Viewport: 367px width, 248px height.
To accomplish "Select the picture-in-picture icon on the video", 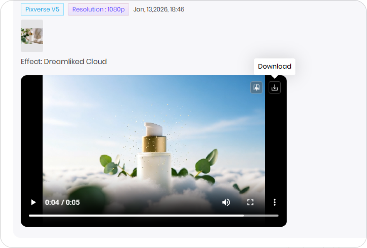I will pos(256,87).
